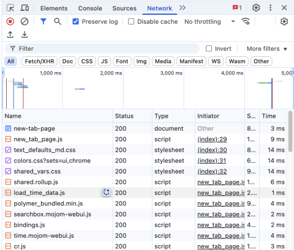The height and width of the screenshot is (250, 294).
Task: Sort requests by Type column header
Action: click(x=173, y=116)
